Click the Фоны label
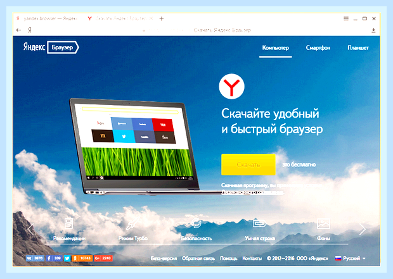The width and height of the screenshot is (393, 279). click(323, 239)
